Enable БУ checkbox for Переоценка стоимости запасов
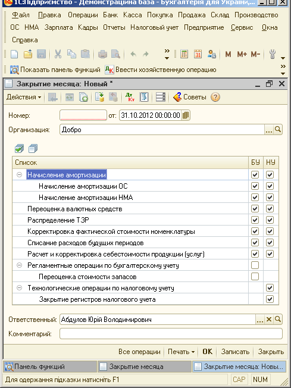 coord(255,276)
